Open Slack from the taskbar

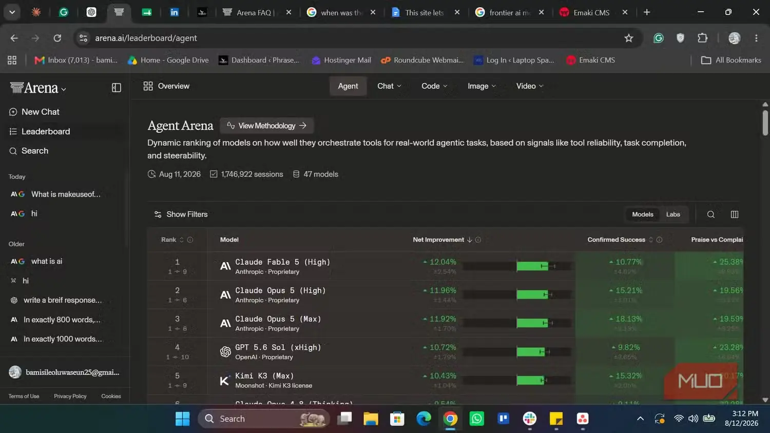pyautogui.click(x=530, y=419)
